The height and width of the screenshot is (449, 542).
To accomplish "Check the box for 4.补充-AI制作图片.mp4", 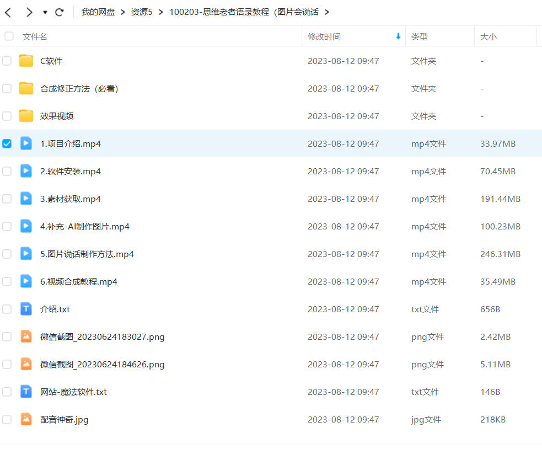I will tap(7, 226).
